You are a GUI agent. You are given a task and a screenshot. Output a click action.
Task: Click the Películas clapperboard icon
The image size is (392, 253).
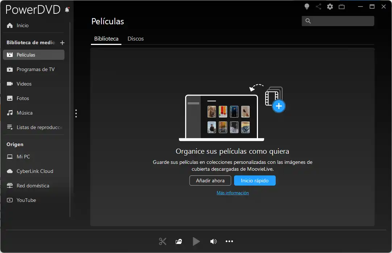[10, 55]
